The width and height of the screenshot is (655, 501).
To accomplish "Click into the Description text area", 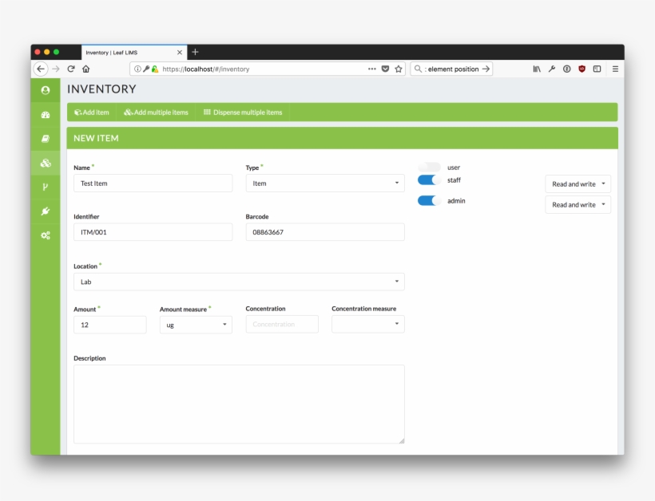I will [239, 404].
